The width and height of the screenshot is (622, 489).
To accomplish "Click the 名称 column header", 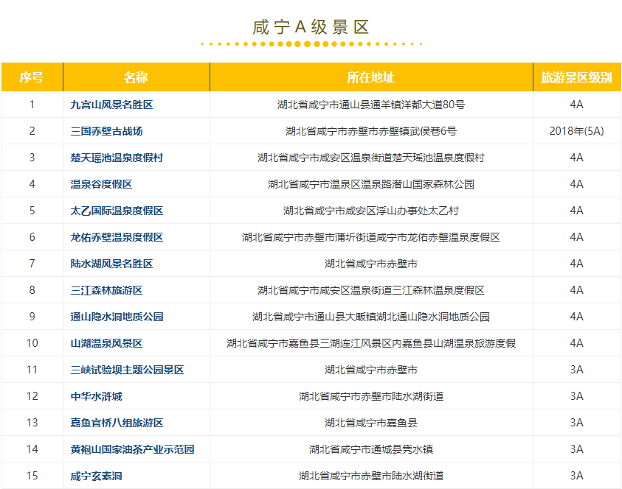I will (x=136, y=77).
